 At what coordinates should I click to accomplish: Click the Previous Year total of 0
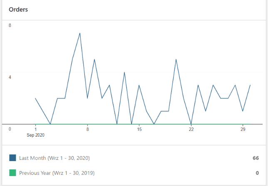pos(257,173)
